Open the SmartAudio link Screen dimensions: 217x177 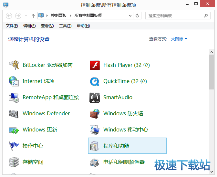pyautogui.click(x=118, y=97)
